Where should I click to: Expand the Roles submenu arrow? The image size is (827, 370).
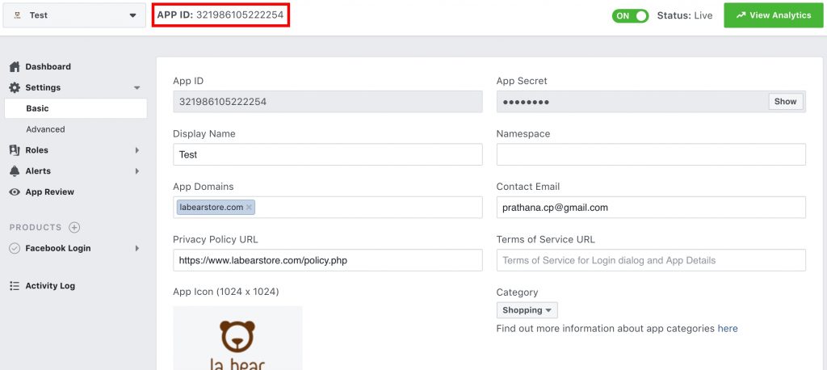tap(137, 150)
